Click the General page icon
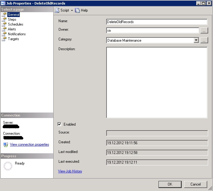 coord(4,15)
